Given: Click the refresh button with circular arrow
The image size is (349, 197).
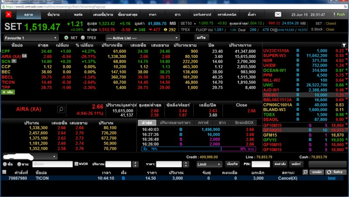Looking at the screenshot, I should coord(336,172).
